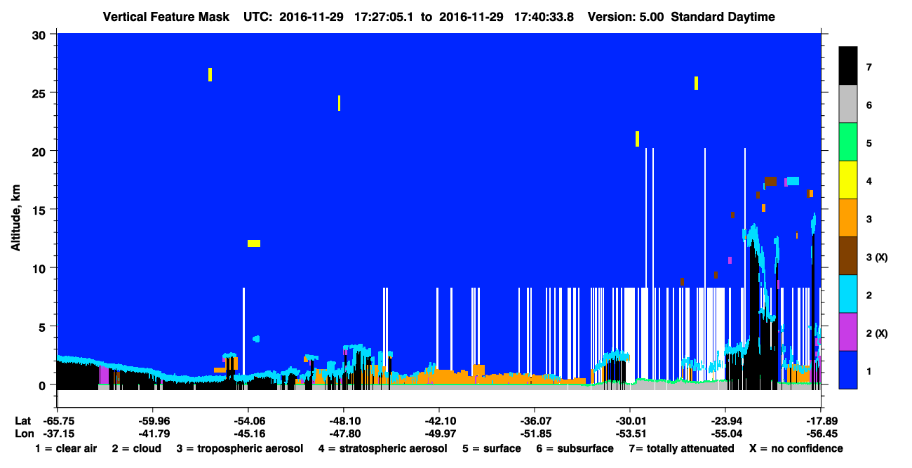Click the yellow stratospheric marker near 21 km
The width and height of the screenshot is (912, 468).
tap(637, 139)
